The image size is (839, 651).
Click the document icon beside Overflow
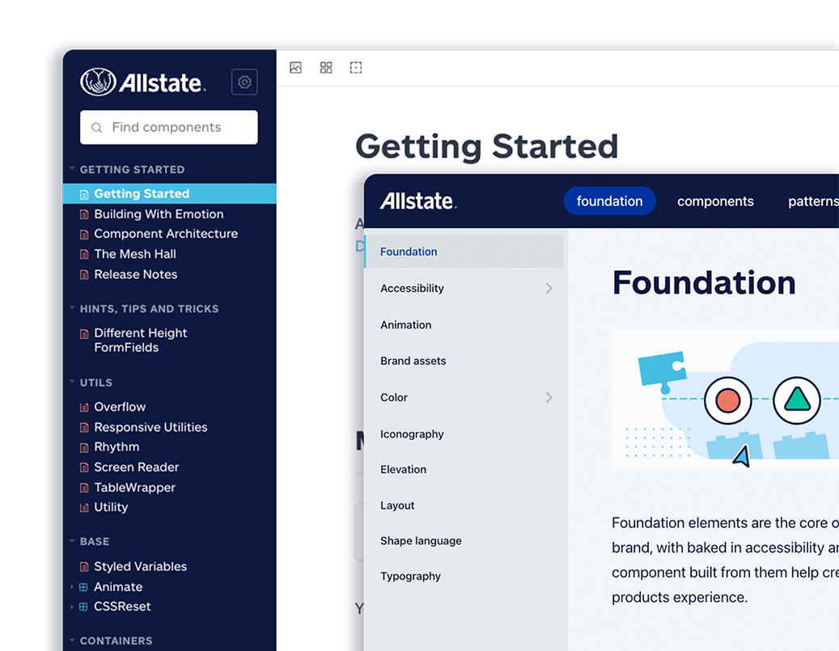(84, 408)
